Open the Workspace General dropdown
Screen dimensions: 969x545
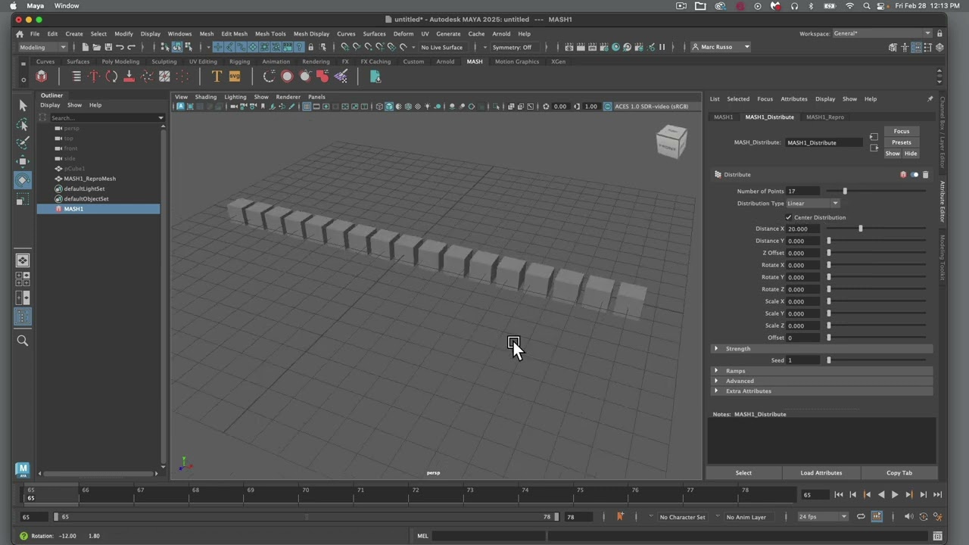pyautogui.click(x=882, y=33)
